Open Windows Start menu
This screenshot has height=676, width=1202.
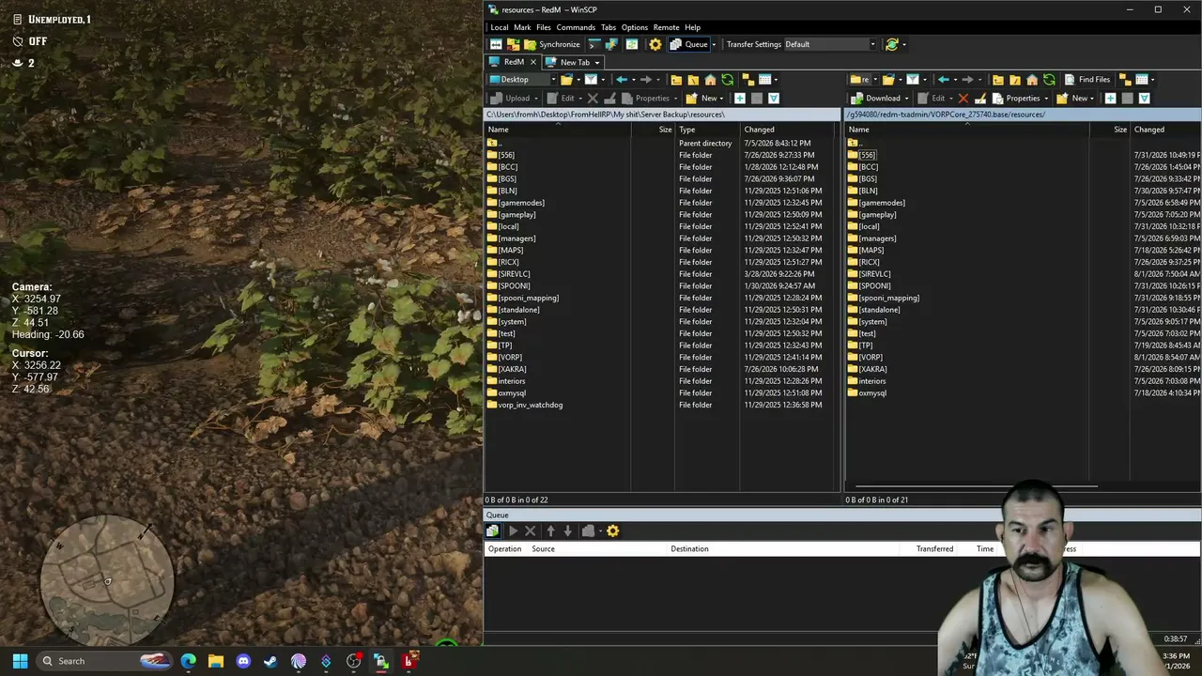[x=20, y=661]
